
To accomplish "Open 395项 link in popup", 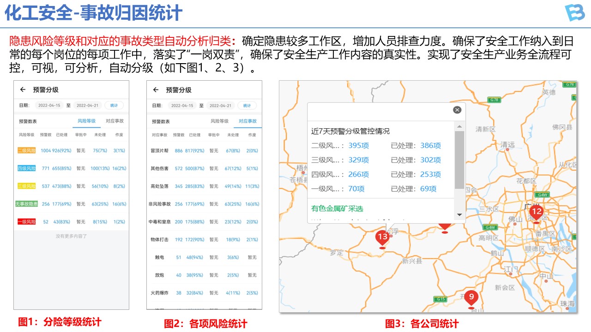I will point(358,146).
